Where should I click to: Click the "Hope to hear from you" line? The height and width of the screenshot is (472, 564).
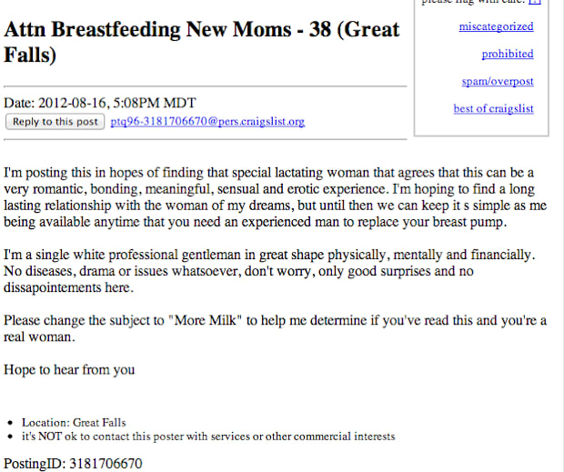click(x=69, y=369)
